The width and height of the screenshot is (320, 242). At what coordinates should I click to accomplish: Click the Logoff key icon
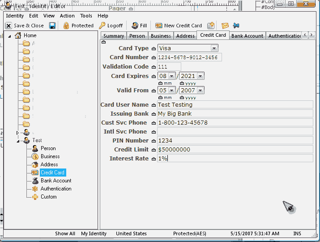102,26
